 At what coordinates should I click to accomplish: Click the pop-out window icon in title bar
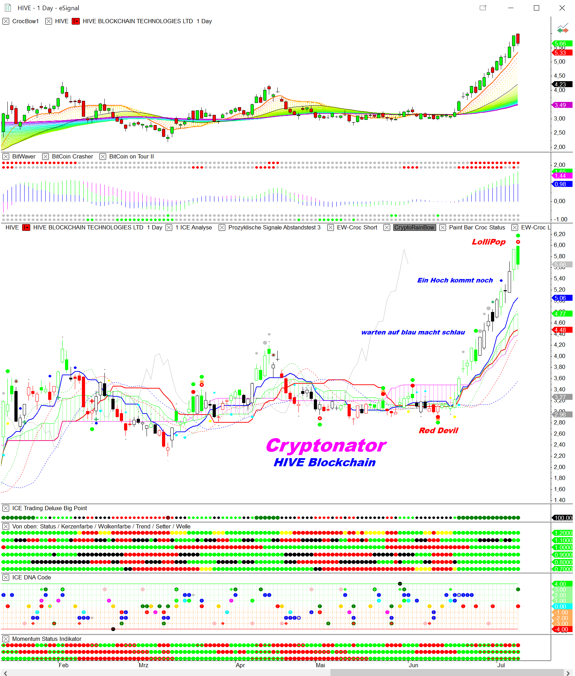click(x=483, y=8)
